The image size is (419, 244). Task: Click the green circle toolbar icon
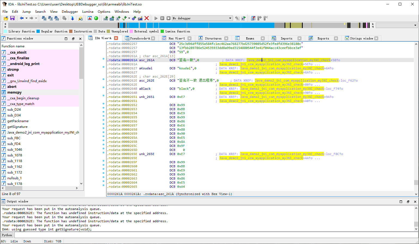point(96,18)
